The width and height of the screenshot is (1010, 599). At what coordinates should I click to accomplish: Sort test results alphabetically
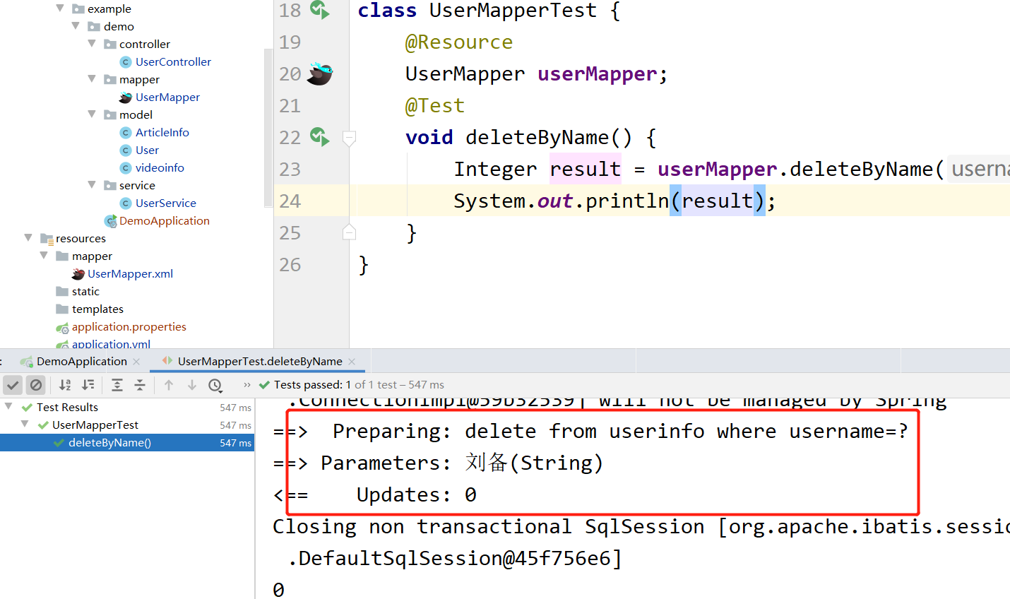[x=65, y=385]
